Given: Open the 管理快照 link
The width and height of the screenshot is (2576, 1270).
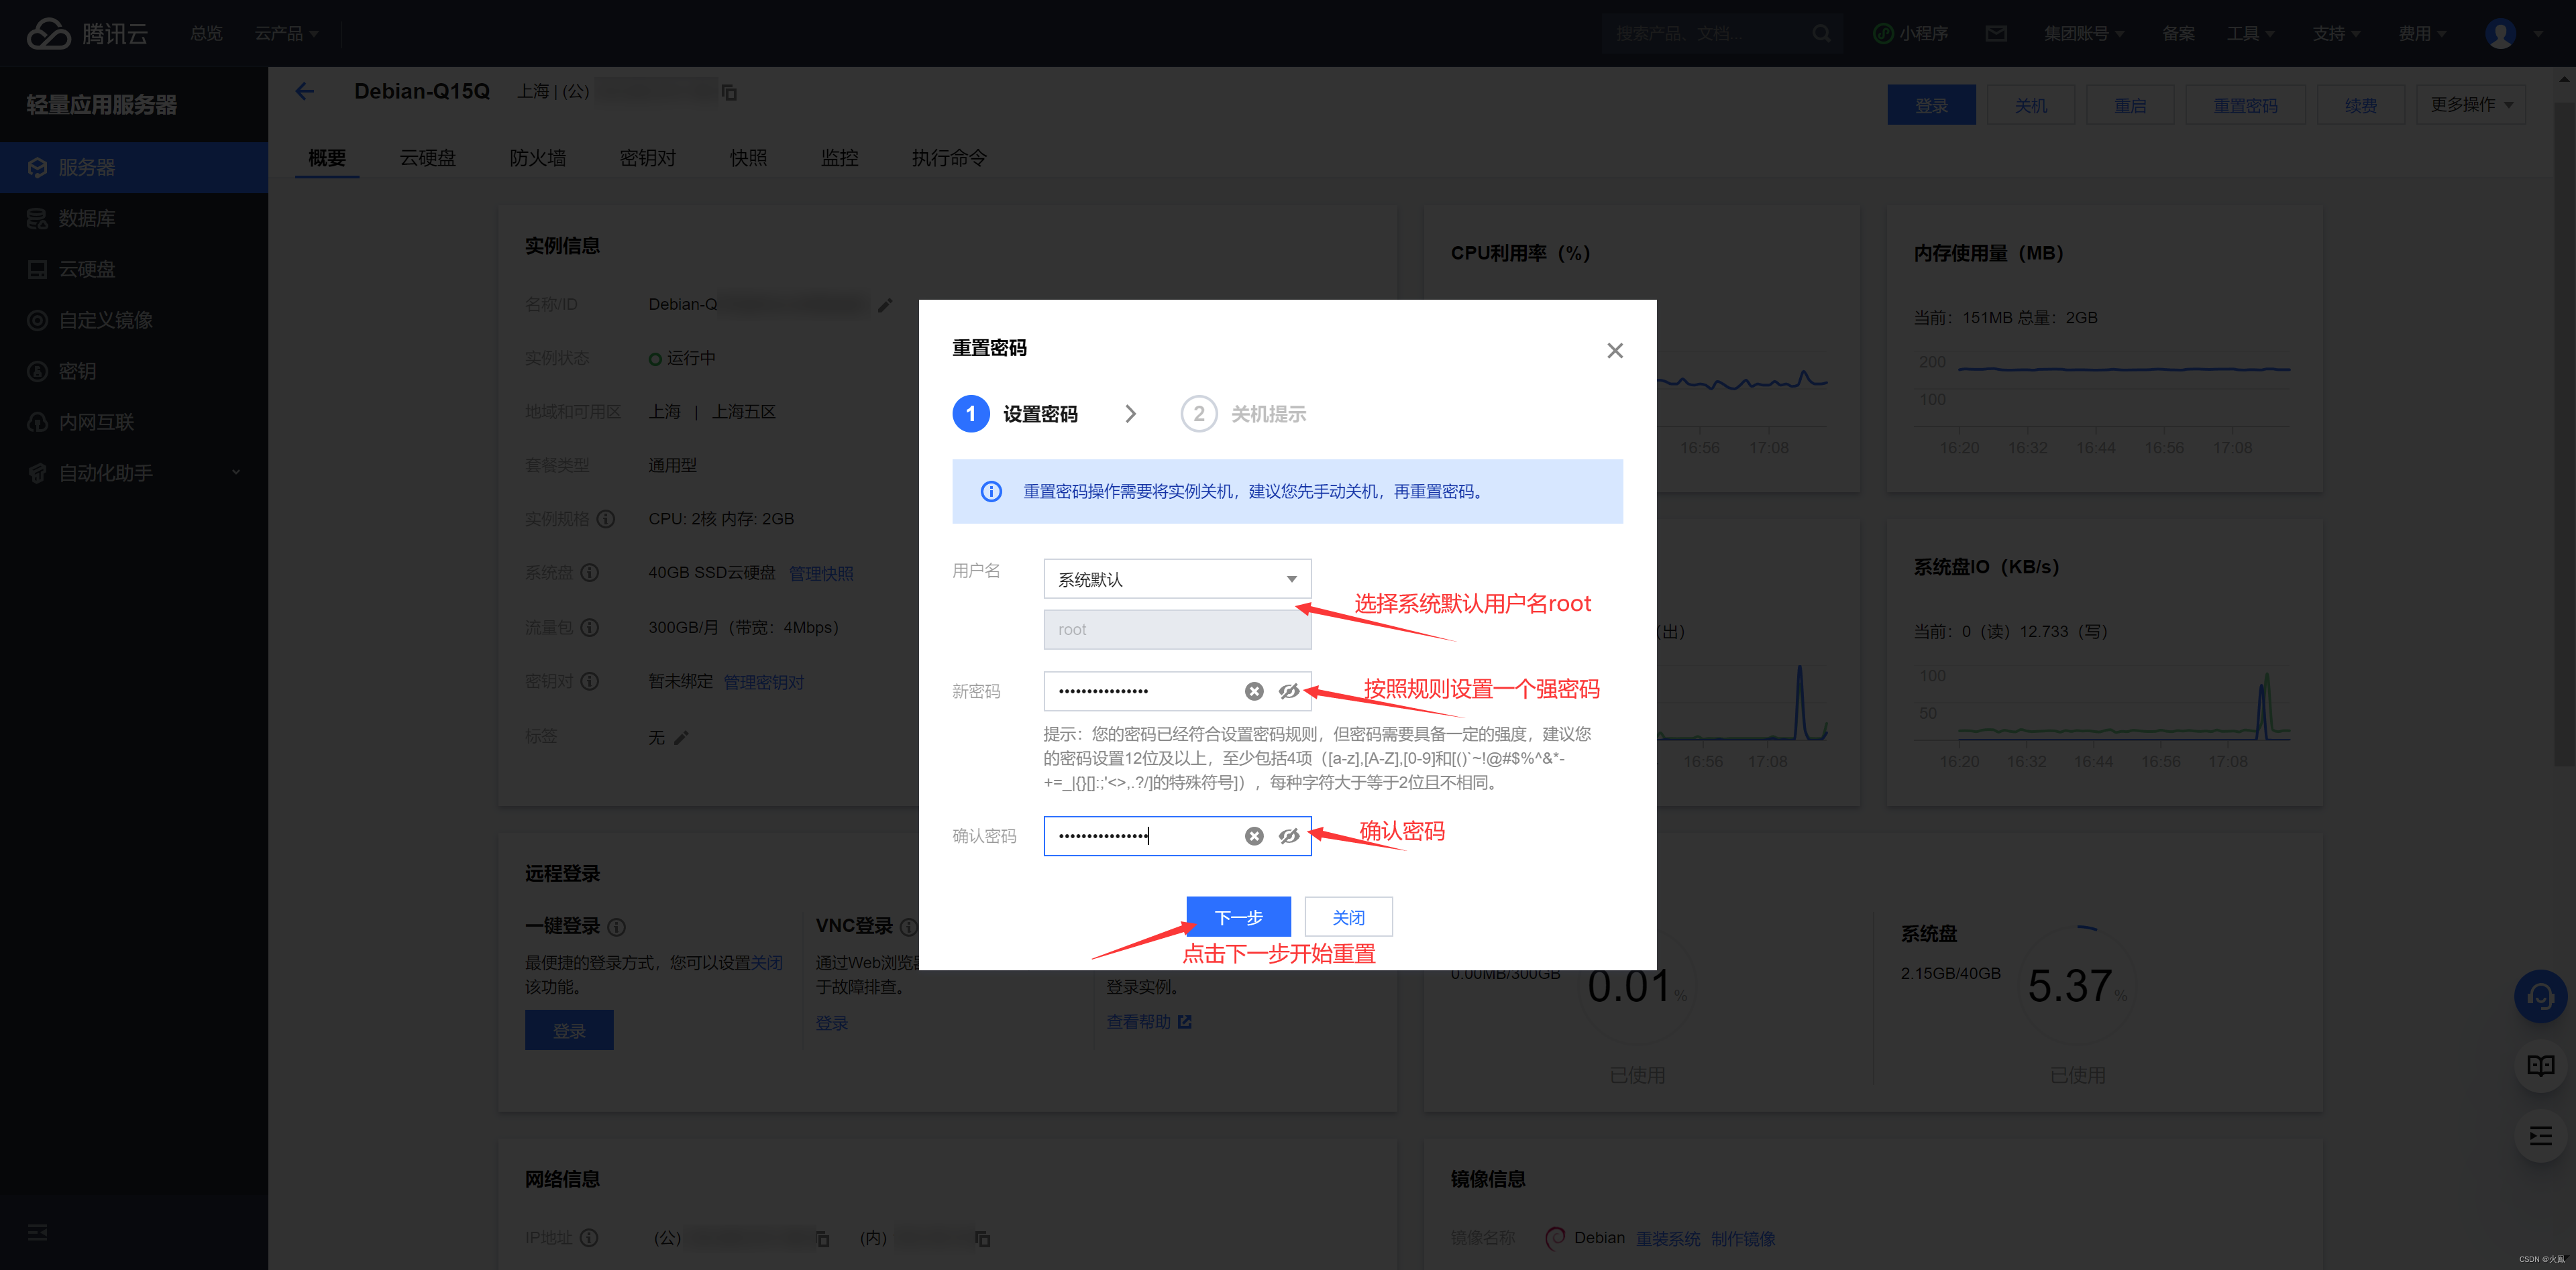Looking at the screenshot, I should coord(821,573).
